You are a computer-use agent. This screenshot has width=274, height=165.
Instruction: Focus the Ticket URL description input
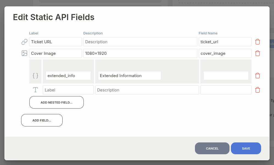pos(140,42)
